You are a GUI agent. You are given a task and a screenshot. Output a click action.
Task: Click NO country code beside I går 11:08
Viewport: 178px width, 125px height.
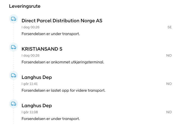coord(169,112)
